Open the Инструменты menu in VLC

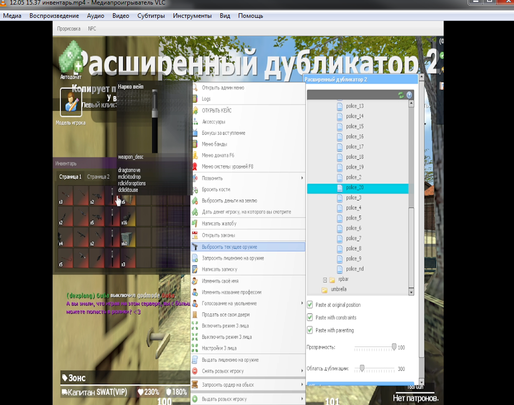tap(192, 16)
